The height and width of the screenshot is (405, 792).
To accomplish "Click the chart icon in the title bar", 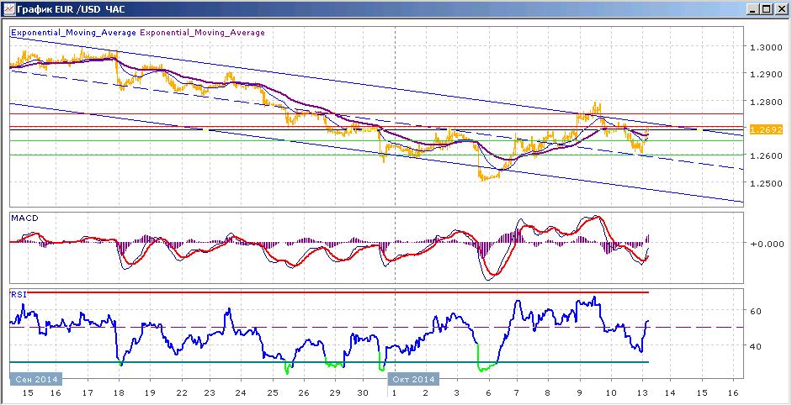I will (x=8, y=8).
